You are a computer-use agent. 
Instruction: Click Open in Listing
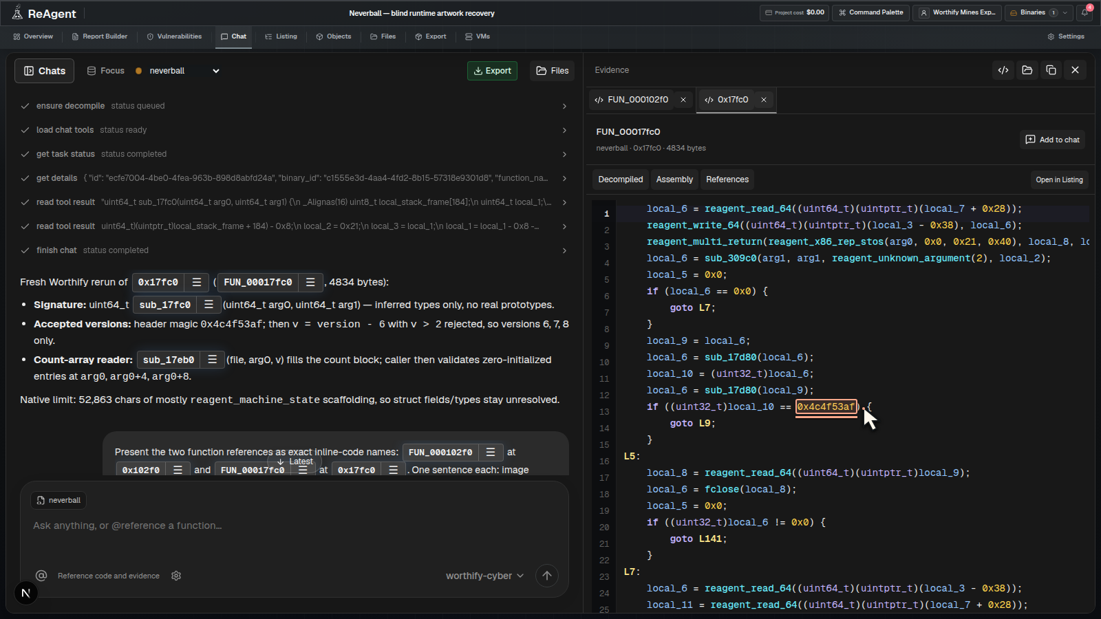1059,180
